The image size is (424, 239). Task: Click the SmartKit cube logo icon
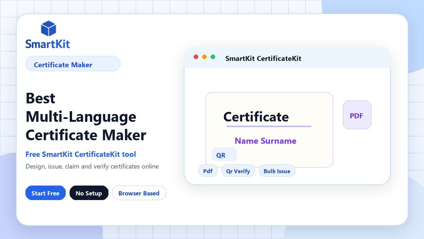(x=48, y=28)
